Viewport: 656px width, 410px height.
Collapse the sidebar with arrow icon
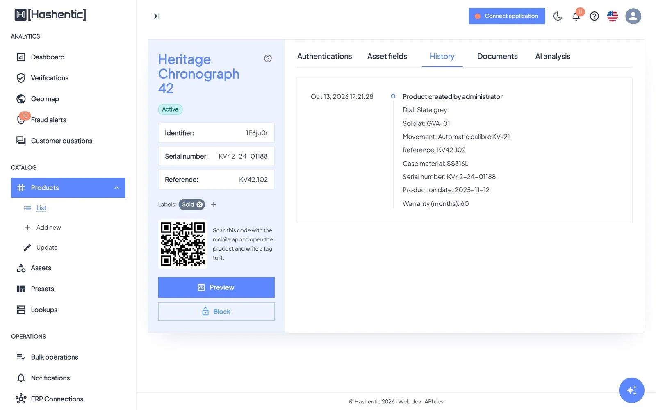(157, 16)
